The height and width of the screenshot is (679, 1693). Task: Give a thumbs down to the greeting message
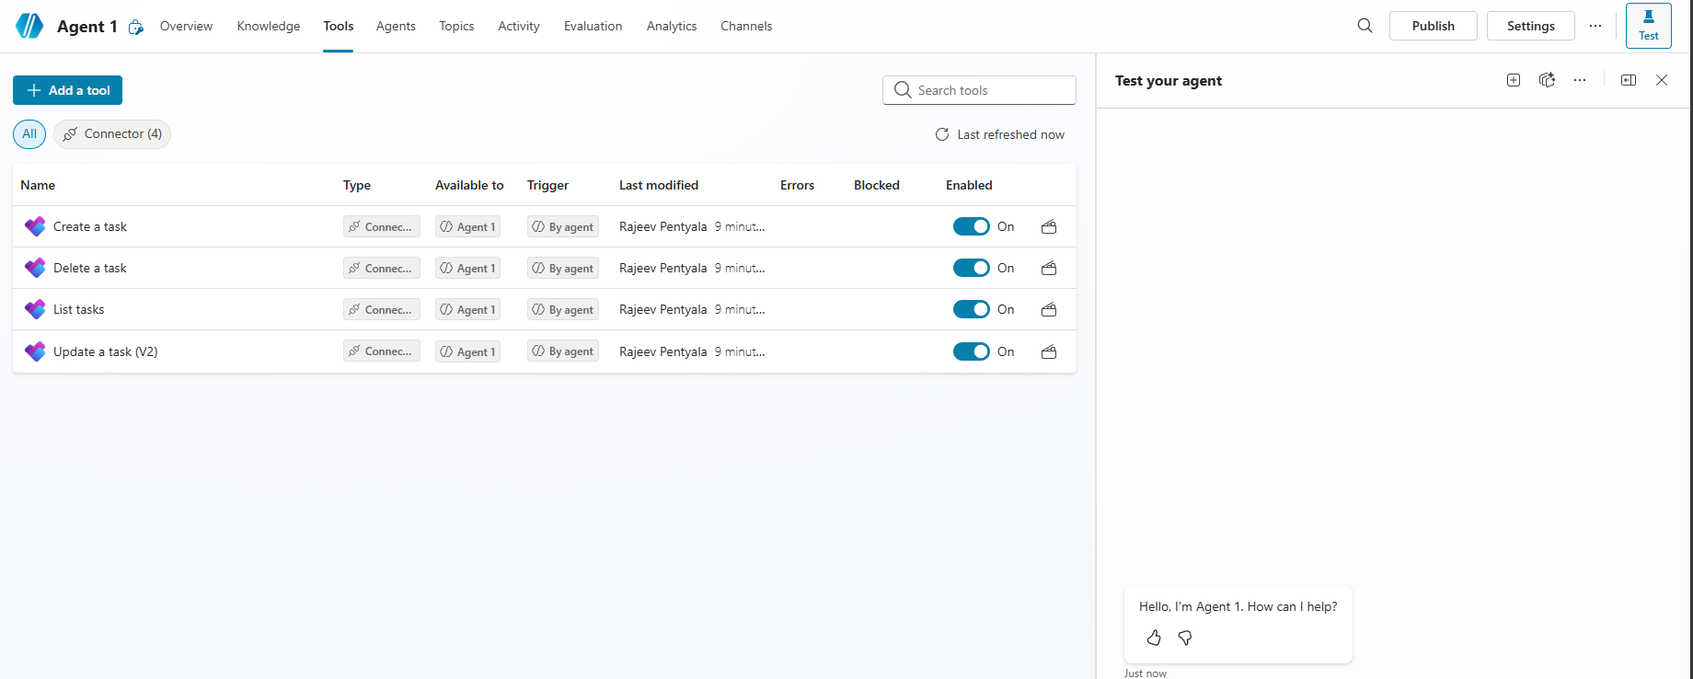point(1185,638)
